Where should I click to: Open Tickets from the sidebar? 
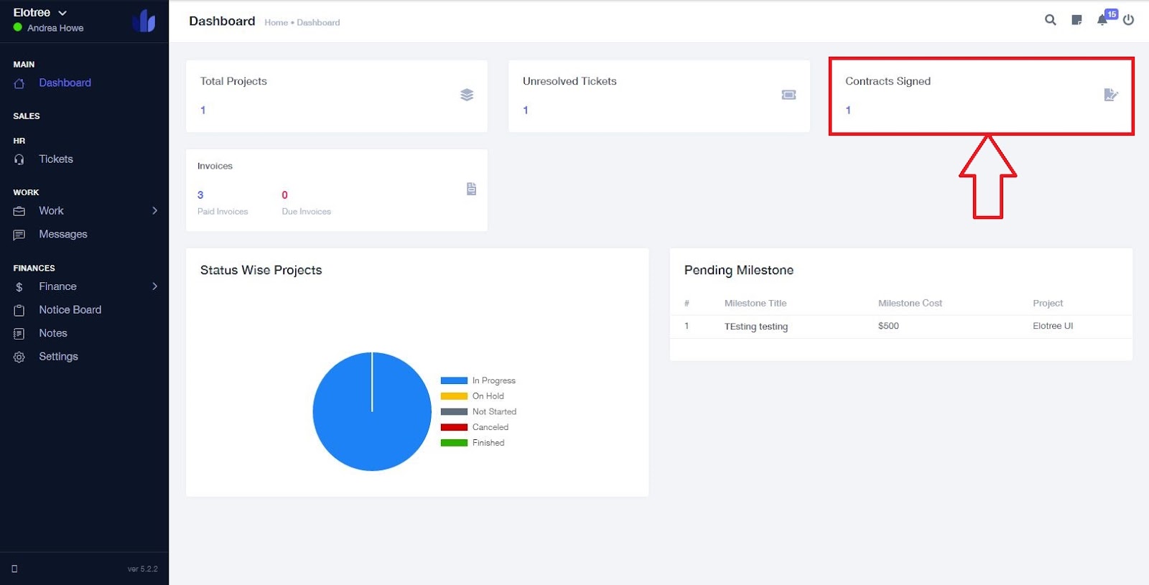[56, 159]
